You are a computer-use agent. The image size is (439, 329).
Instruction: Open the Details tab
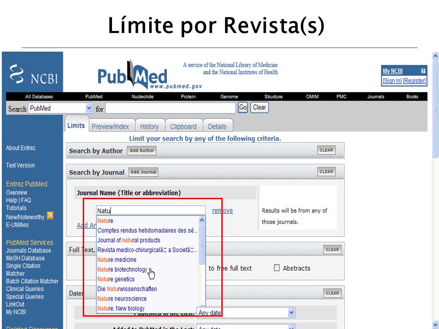tap(217, 127)
